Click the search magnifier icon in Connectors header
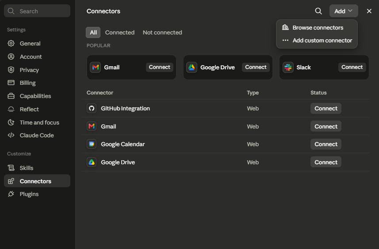 pyautogui.click(x=318, y=11)
